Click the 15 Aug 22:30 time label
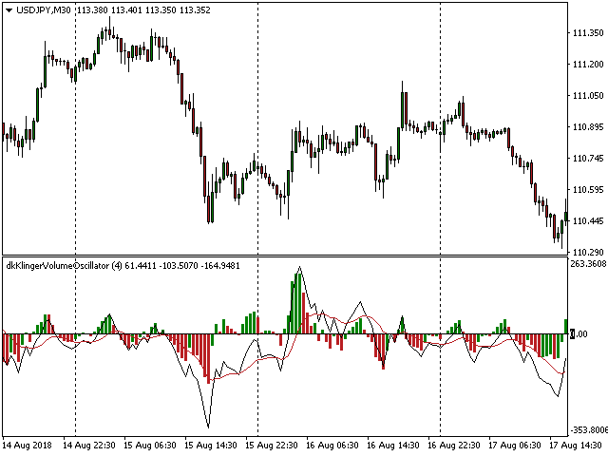Screen dimensions: 608x456 (272, 446)
